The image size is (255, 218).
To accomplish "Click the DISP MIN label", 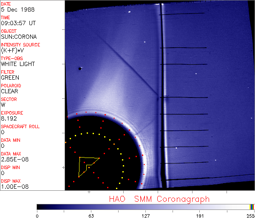I will click(10, 167).
